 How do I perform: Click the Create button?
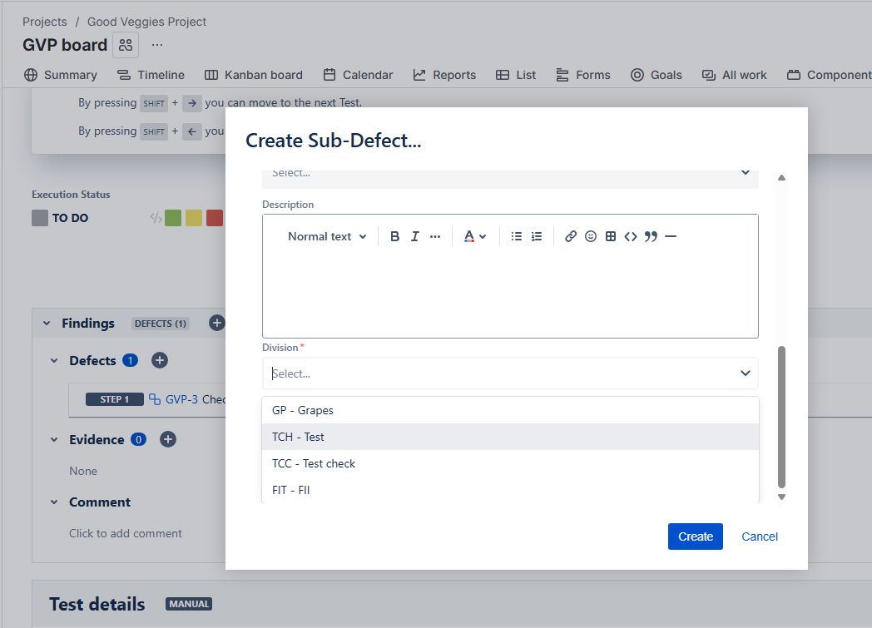tap(695, 537)
